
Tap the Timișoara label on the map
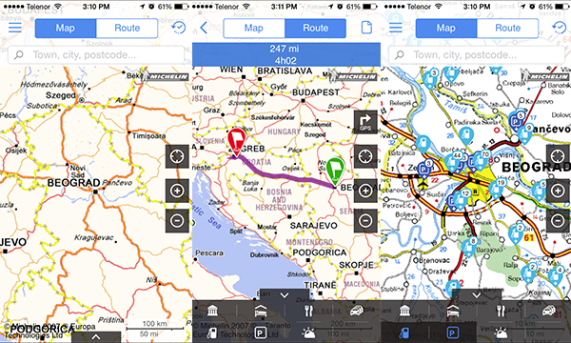(x=148, y=135)
